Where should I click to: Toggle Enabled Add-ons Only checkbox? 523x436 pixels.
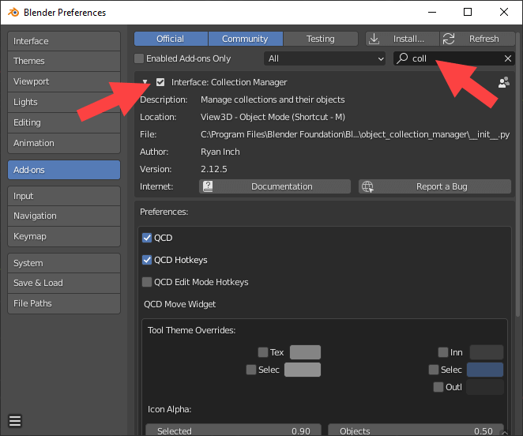click(x=139, y=58)
